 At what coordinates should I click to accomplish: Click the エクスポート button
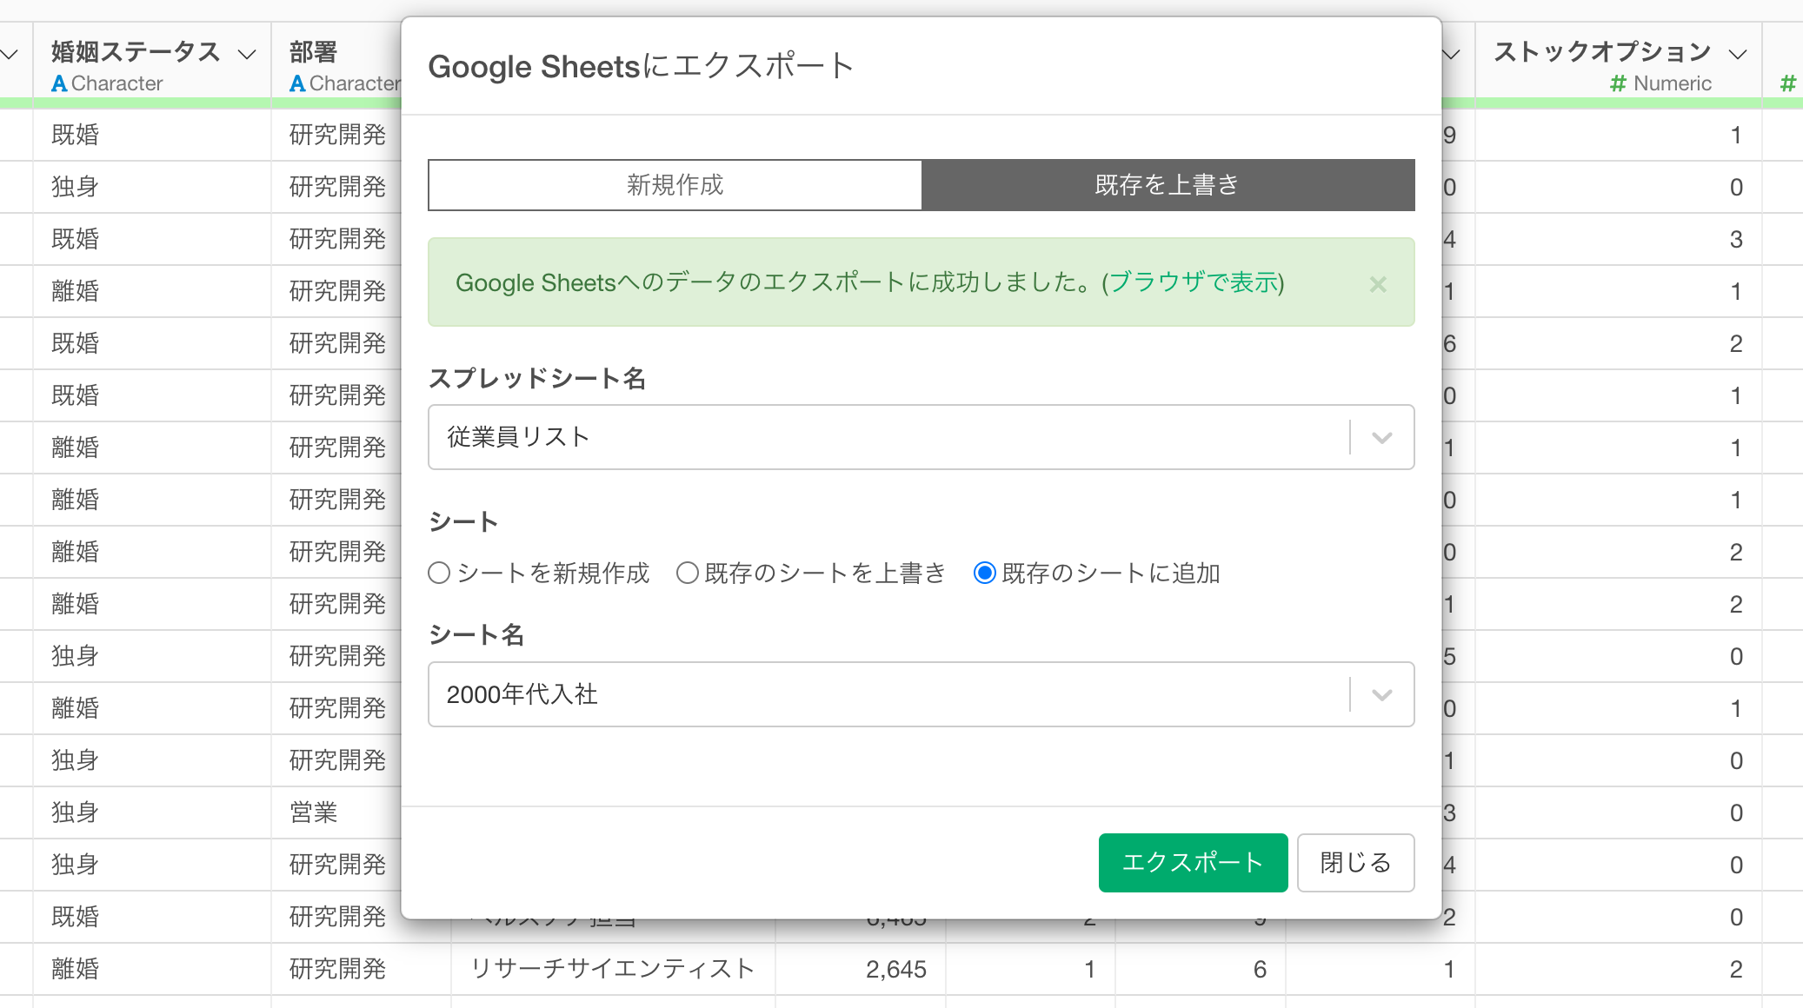point(1193,863)
